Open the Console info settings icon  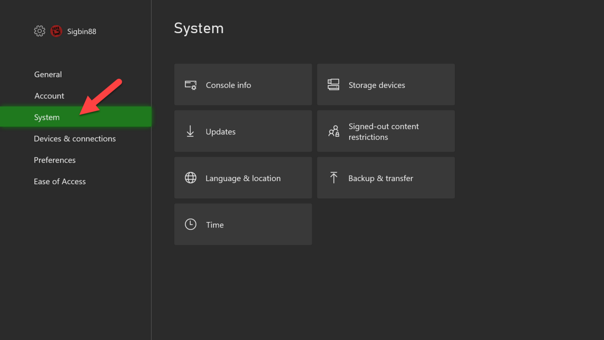[190, 85]
